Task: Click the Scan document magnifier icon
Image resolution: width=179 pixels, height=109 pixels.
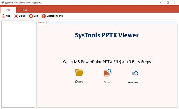Action: (108, 73)
